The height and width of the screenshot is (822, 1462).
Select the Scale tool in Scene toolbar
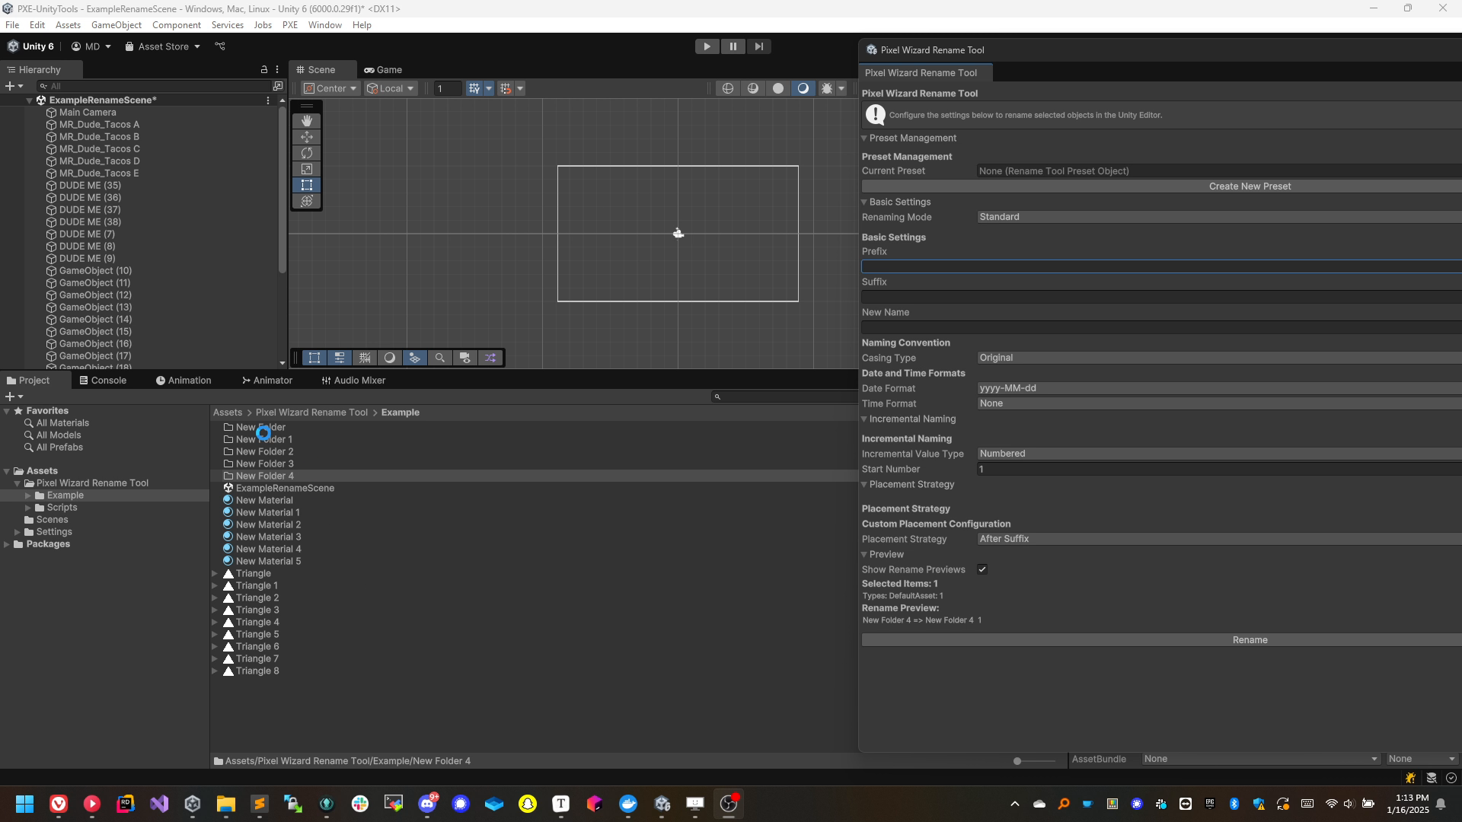pyautogui.click(x=307, y=169)
